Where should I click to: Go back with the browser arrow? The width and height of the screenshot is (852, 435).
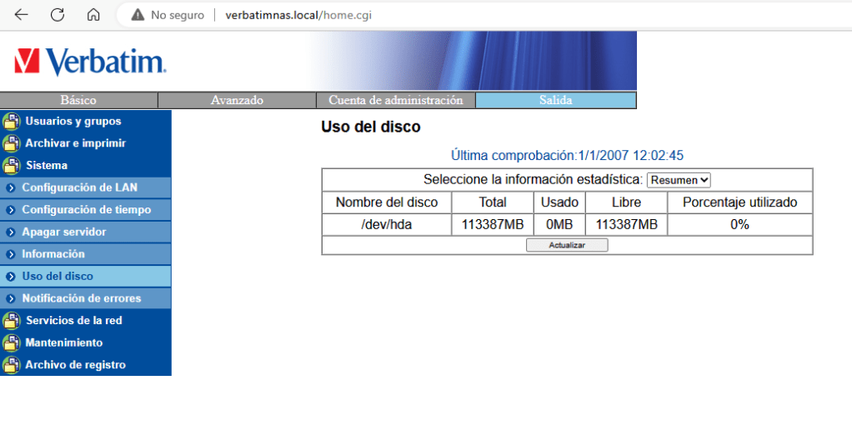click(x=22, y=15)
